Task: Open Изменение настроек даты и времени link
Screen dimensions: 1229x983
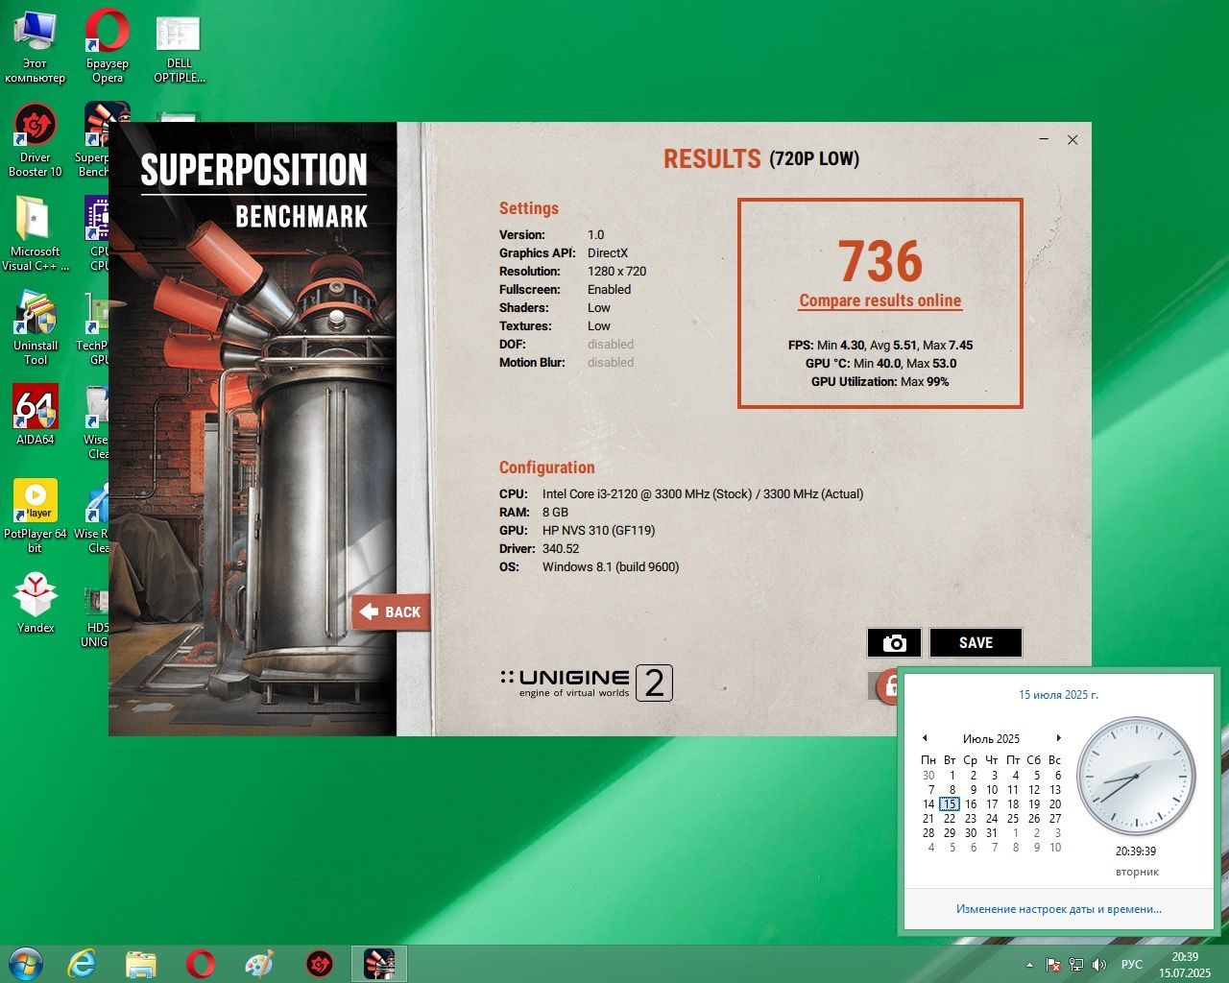Action: pyautogui.click(x=1059, y=909)
